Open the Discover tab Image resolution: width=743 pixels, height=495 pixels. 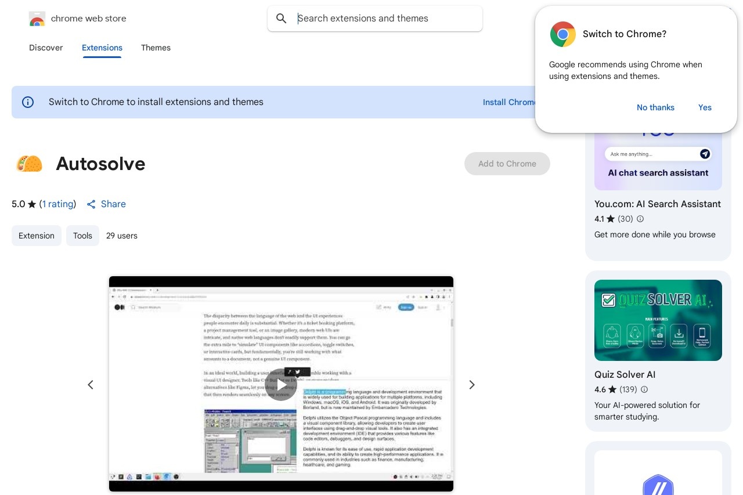(x=46, y=48)
